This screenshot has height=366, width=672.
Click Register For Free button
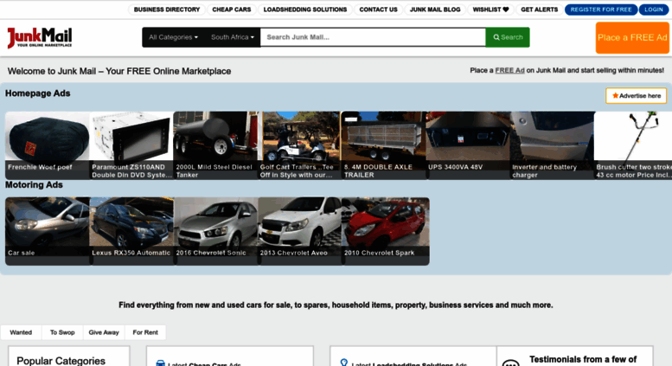tap(601, 10)
